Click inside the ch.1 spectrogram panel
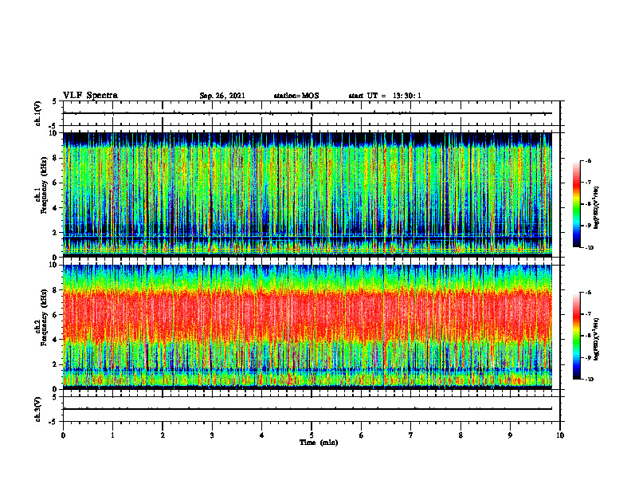Image resolution: width=631 pixels, height=488 pixels. pyautogui.click(x=308, y=195)
